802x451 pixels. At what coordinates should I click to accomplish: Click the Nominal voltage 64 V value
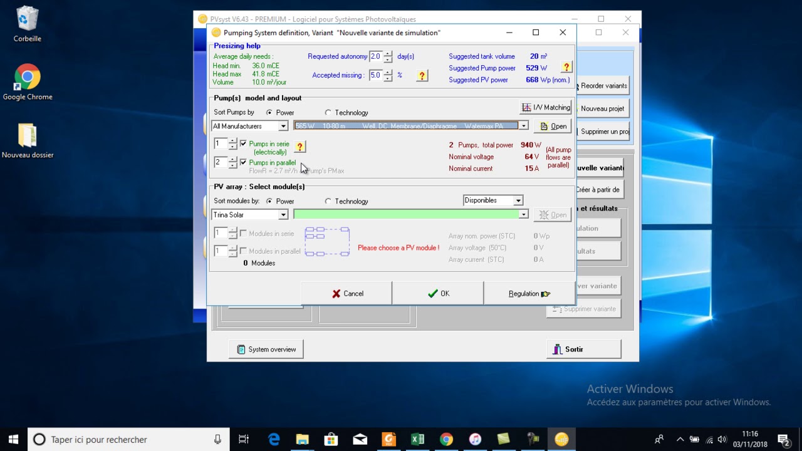[x=531, y=157]
